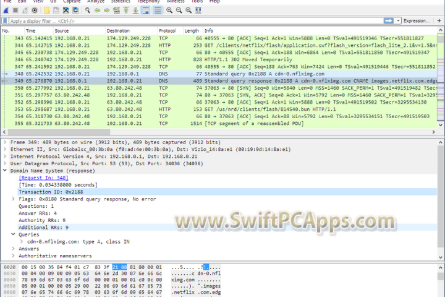Zoom in the main window text
The height and width of the screenshot is (297, 445).
169,11
